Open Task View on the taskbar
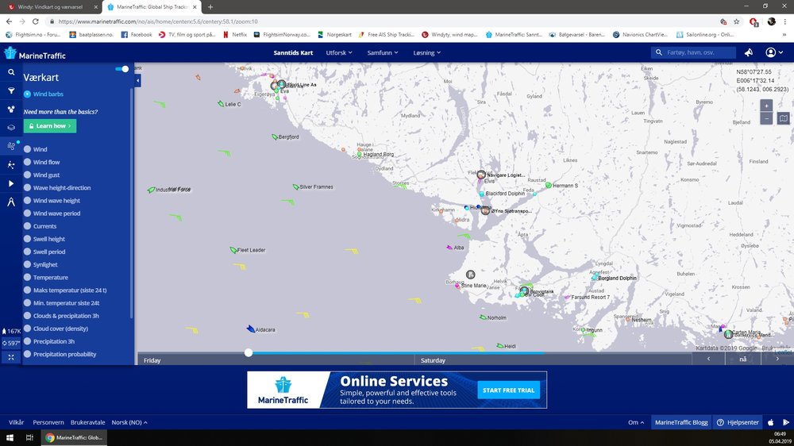 pyautogui.click(x=29, y=437)
